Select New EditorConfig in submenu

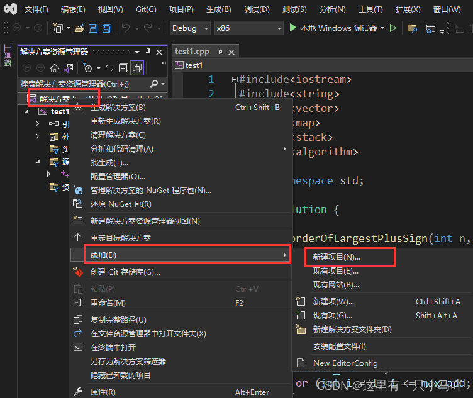pyautogui.click(x=381, y=363)
